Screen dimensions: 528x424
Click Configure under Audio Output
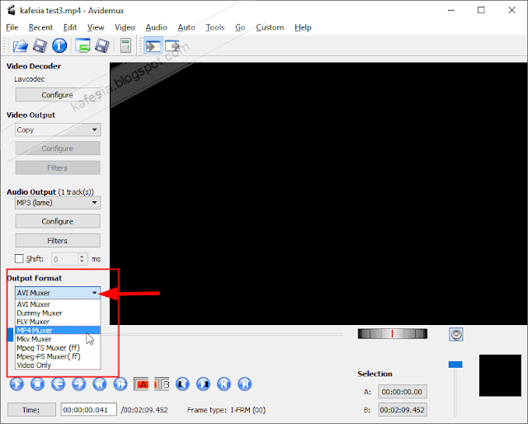coord(58,221)
